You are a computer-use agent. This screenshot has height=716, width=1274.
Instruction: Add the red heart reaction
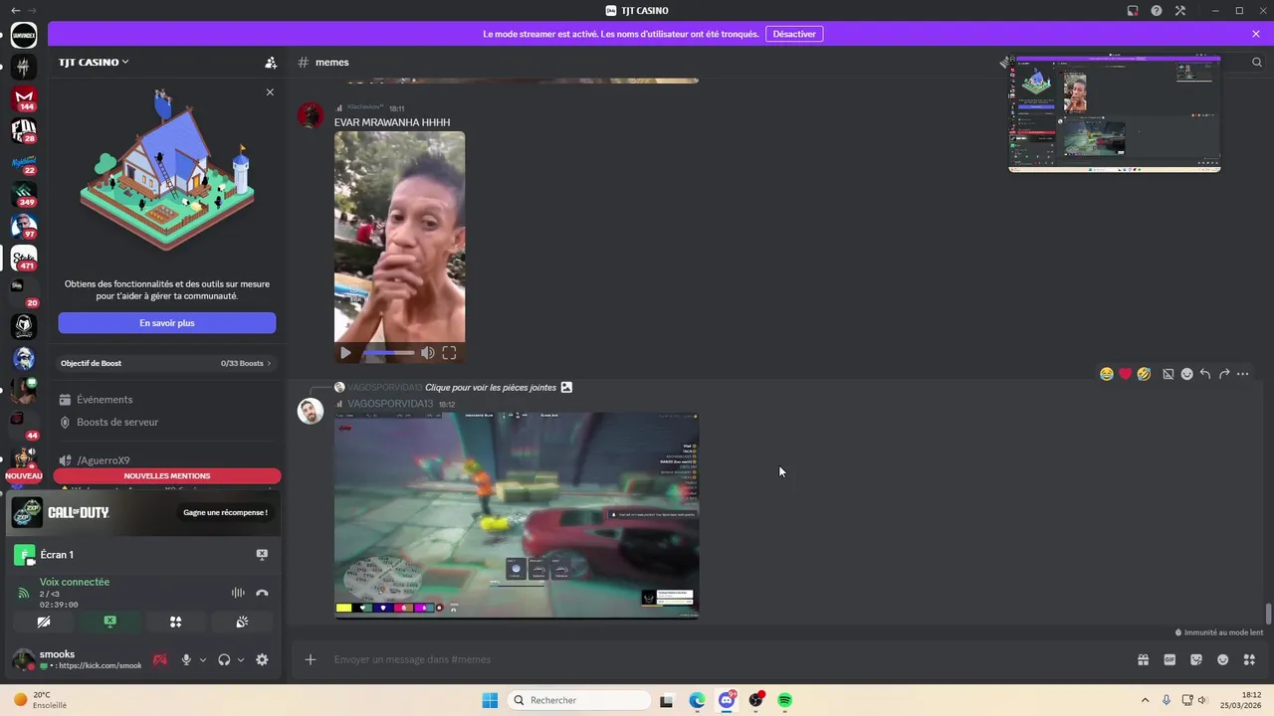tap(1126, 374)
